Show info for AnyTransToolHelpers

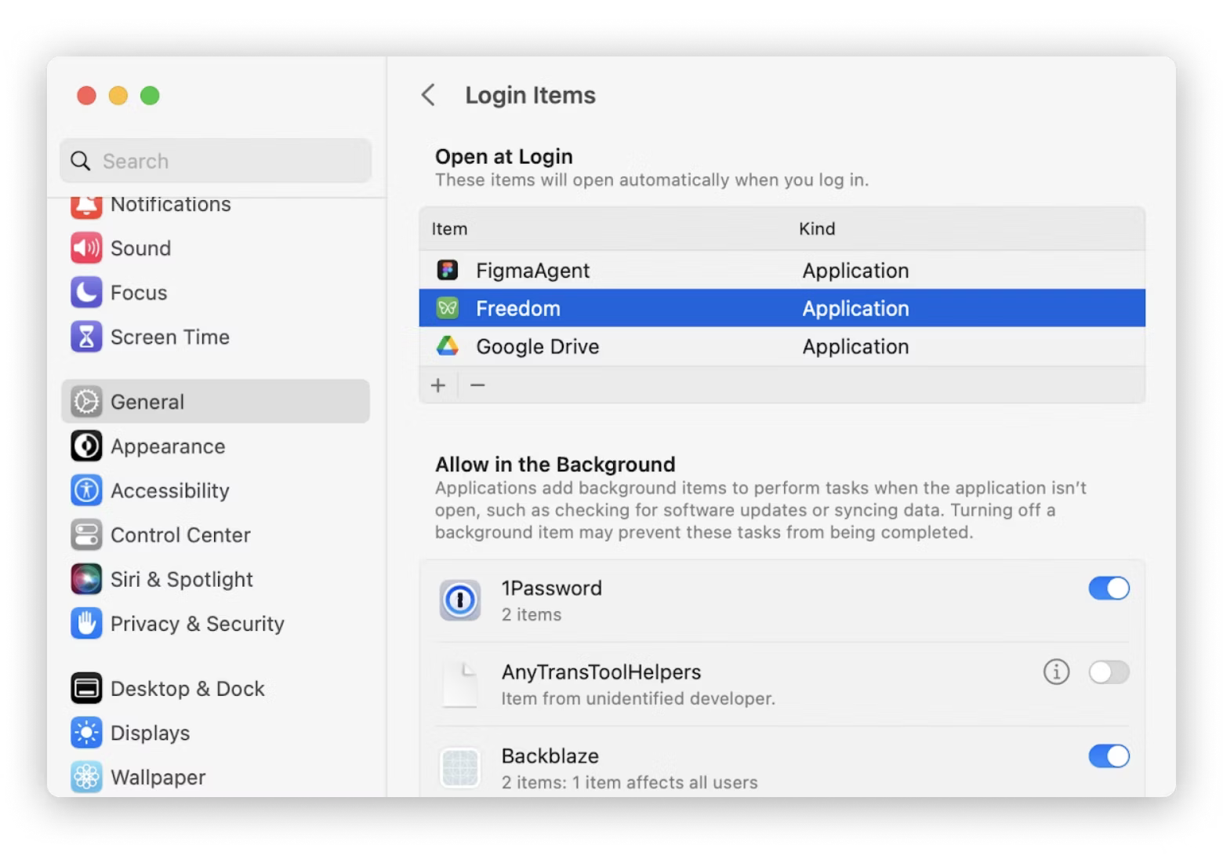pos(1056,672)
